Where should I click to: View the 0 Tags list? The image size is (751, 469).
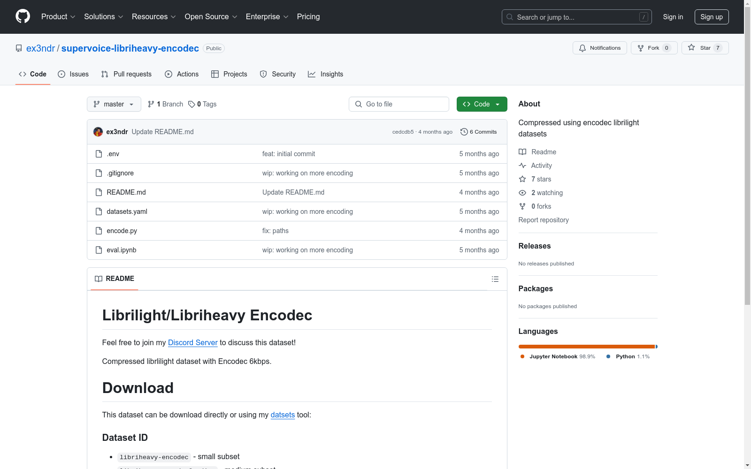click(x=202, y=104)
